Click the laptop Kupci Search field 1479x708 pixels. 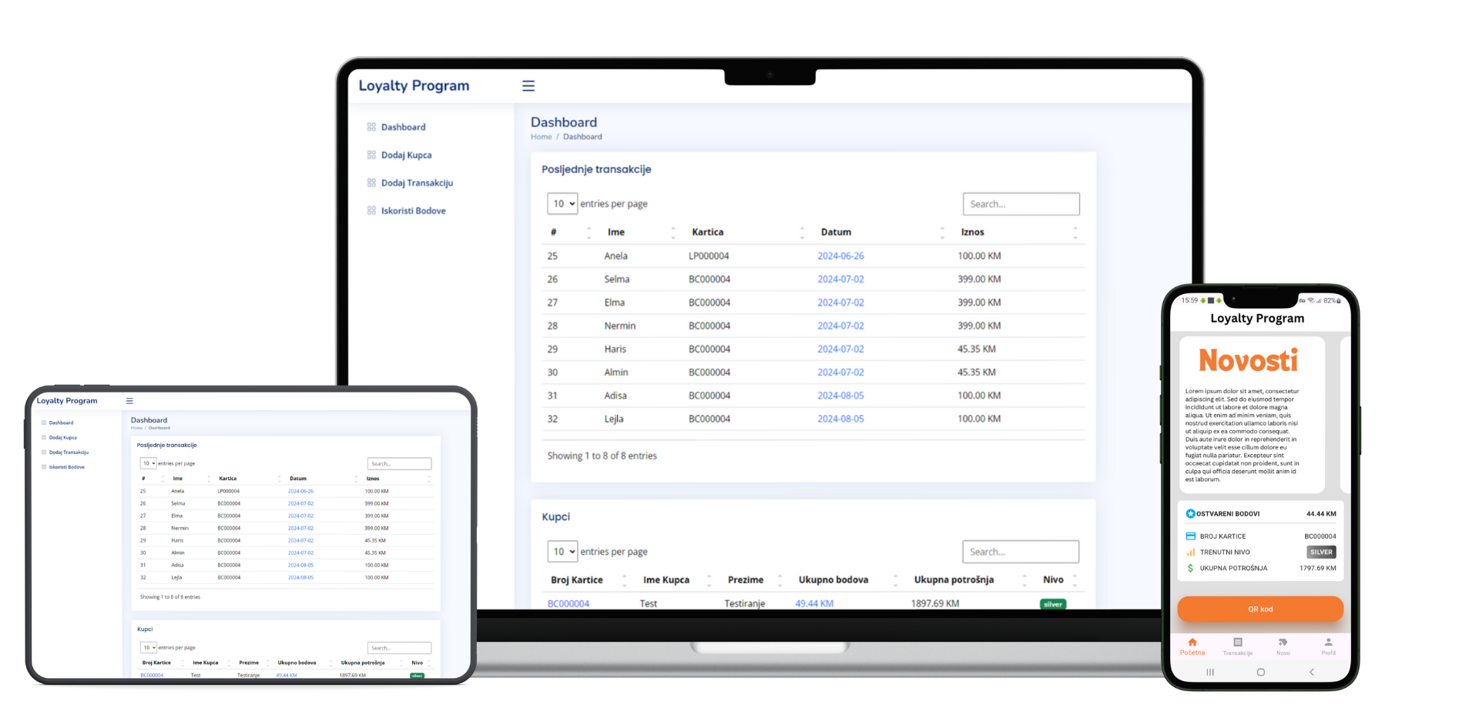[1021, 552]
